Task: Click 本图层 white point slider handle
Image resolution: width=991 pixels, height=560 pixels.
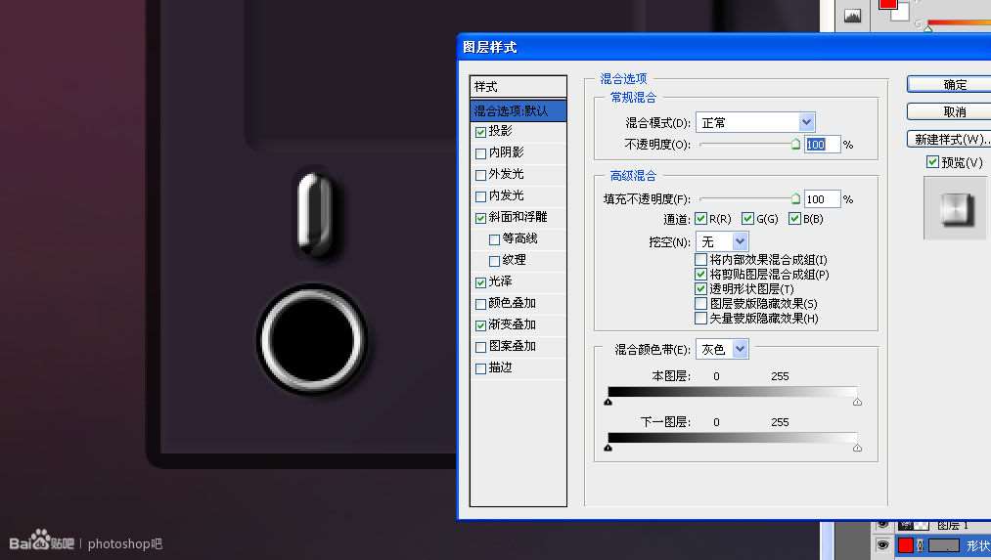Action: (857, 402)
